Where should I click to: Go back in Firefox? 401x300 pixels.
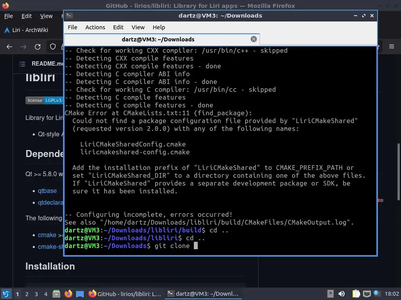[9, 47]
